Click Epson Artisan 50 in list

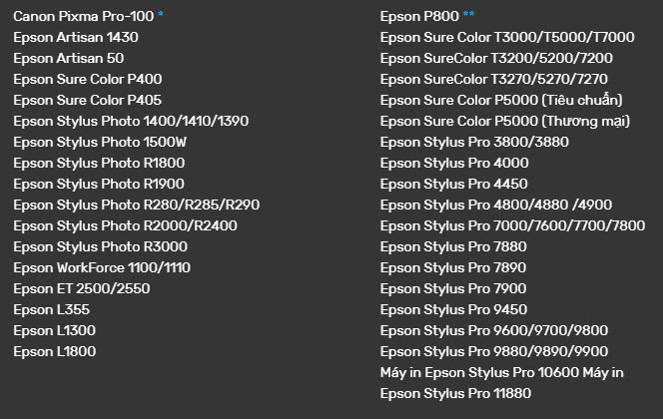point(68,59)
